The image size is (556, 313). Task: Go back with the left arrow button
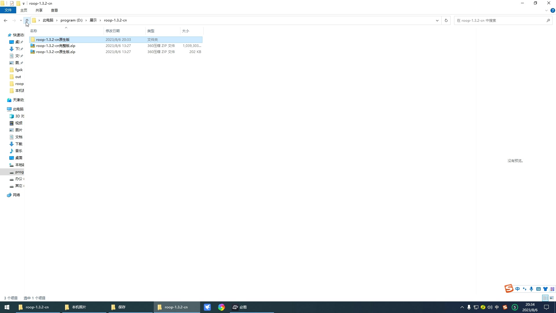[6, 21]
